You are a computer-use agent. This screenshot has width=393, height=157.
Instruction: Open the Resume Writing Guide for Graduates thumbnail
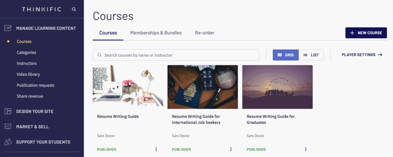[x=277, y=87]
